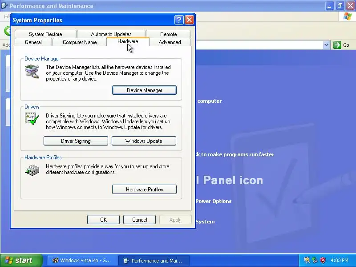Click the question mark help button
Image resolution: width=356 pixels, height=267 pixels.
[x=179, y=20]
